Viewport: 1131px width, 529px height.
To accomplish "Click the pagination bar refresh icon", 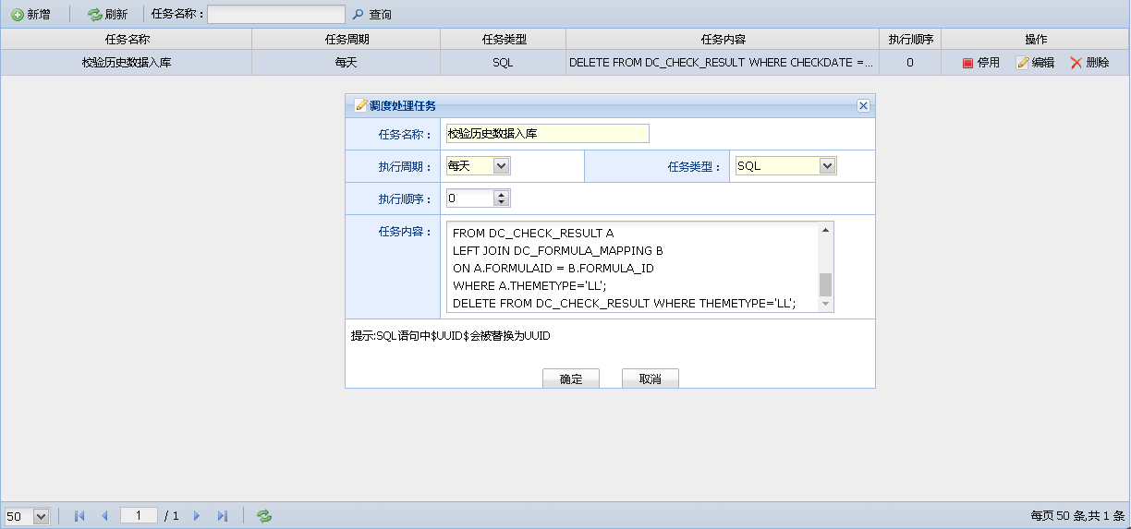I will pyautogui.click(x=264, y=516).
